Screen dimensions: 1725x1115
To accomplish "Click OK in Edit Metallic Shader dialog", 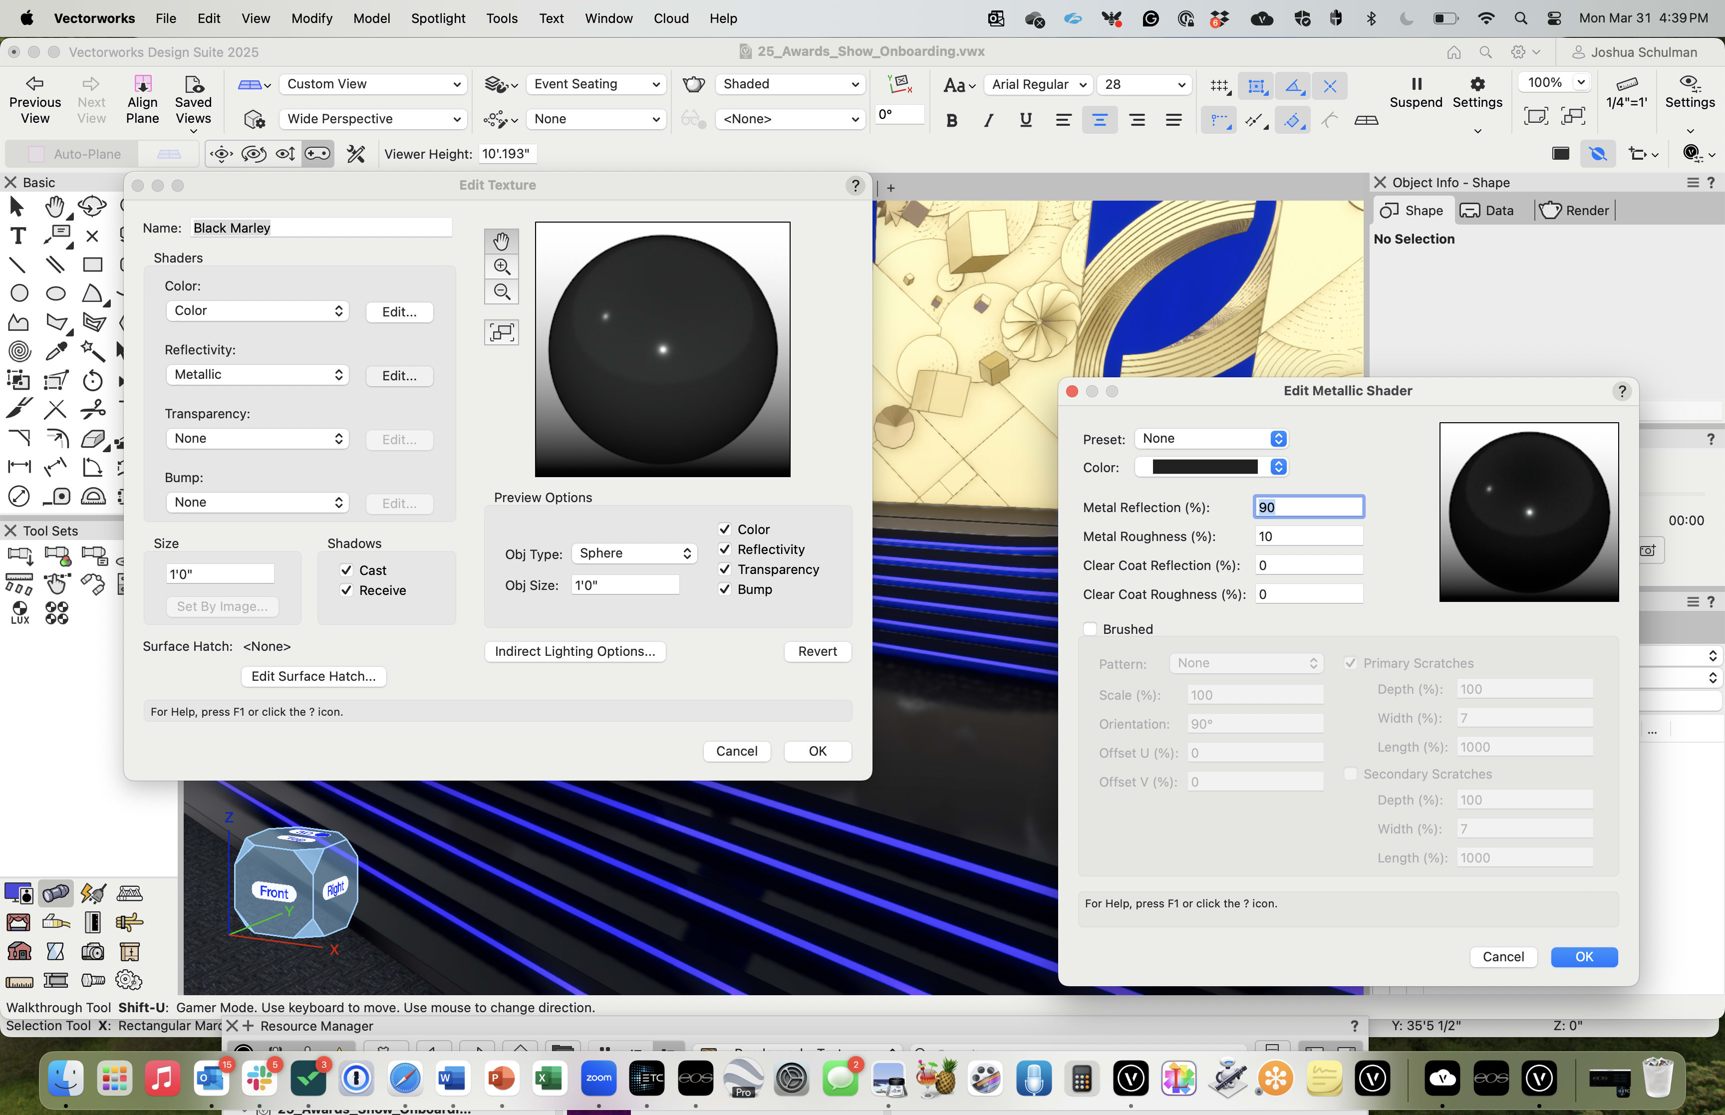I will [x=1584, y=956].
